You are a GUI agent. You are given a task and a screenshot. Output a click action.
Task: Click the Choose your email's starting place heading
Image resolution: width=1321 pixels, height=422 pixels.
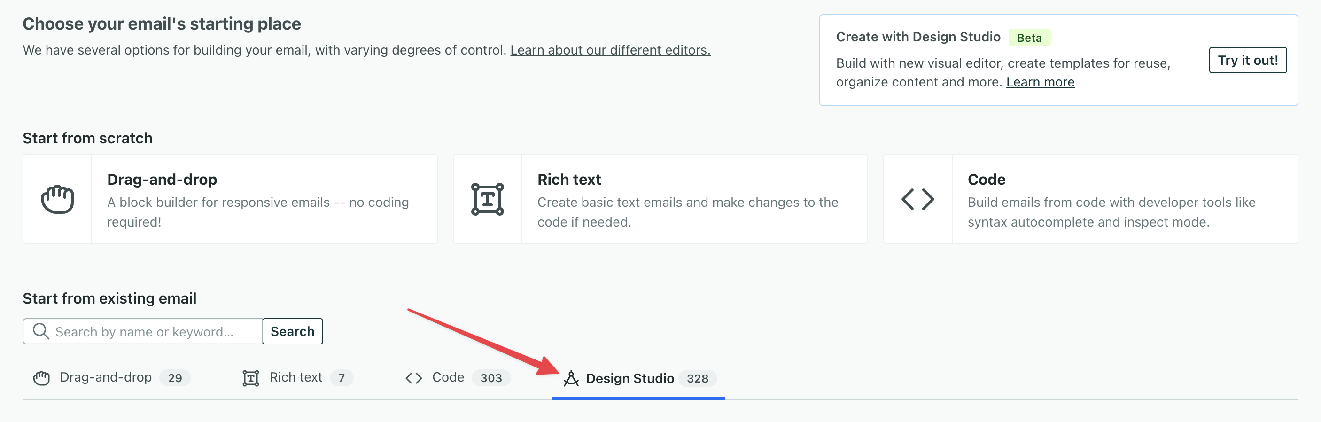162,23
